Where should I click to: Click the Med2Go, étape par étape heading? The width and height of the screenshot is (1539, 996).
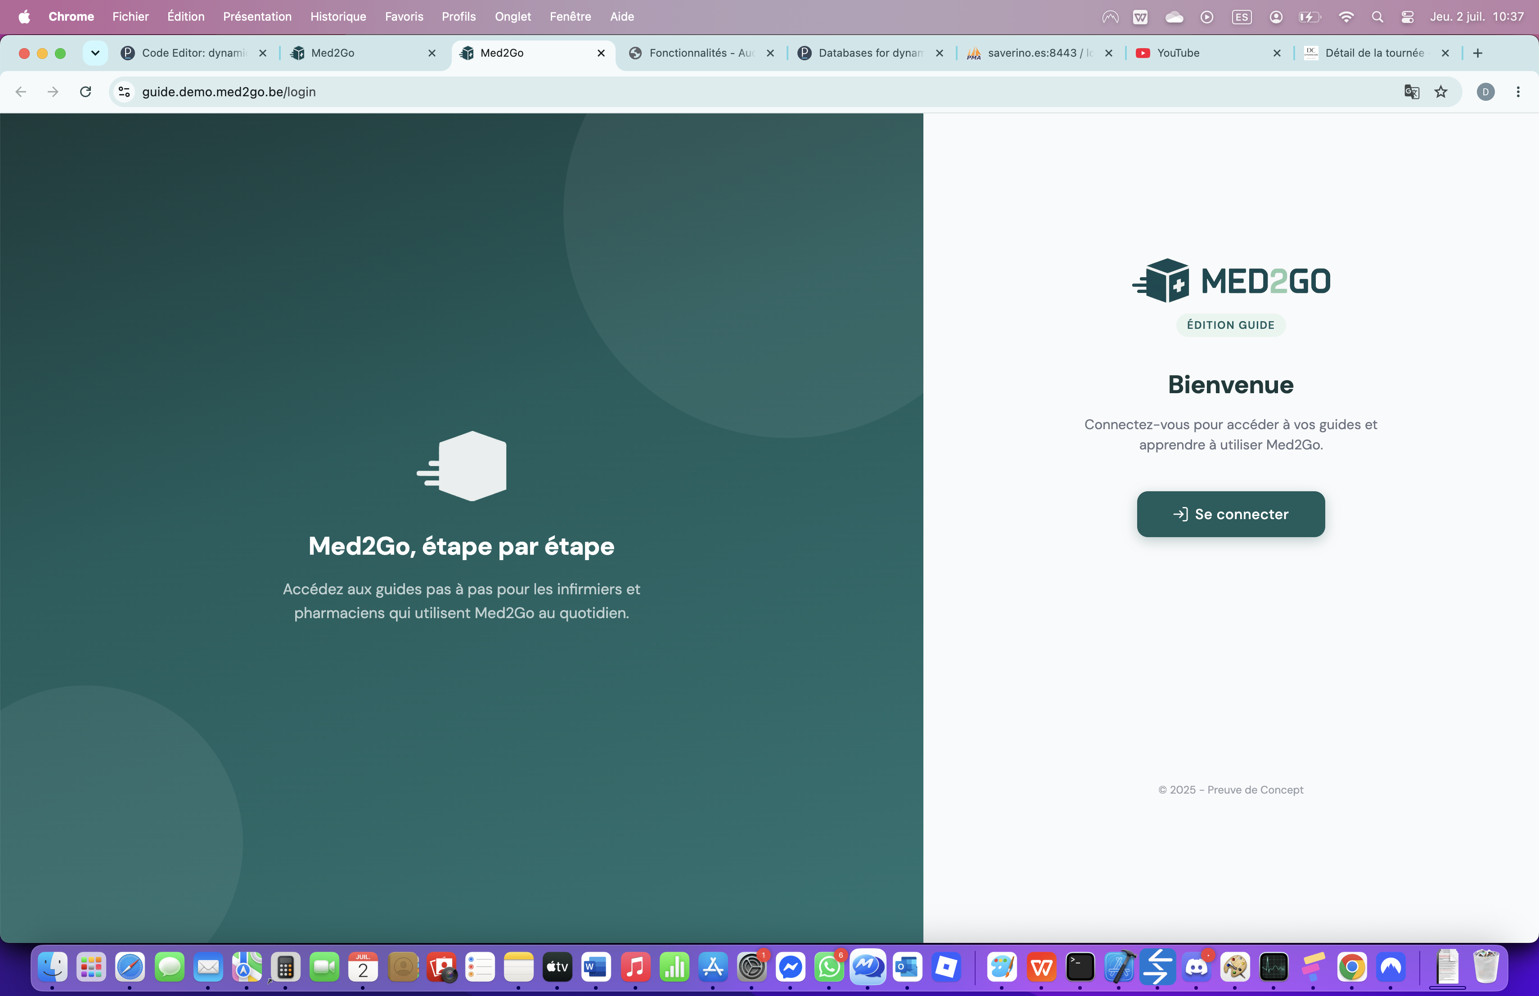462,546
